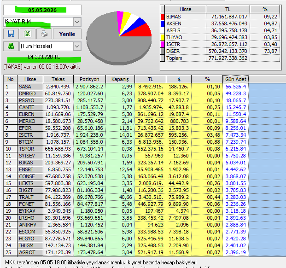Click the No column header
Image resolution: width=286 pixels, height=268 pixels.
tap(11, 79)
